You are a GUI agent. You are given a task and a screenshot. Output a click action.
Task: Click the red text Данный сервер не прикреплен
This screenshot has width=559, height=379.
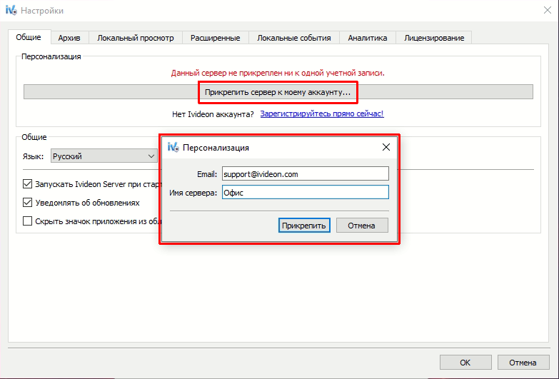pyautogui.click(x=278, y=73)
